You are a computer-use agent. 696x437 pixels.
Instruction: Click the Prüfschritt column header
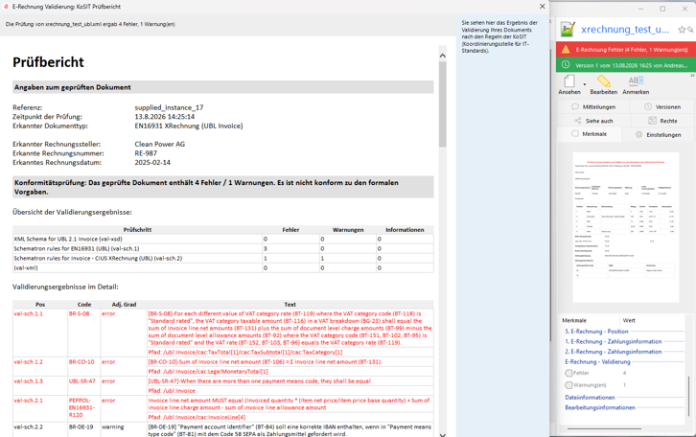pyautogui.click(x=137, y=230)
